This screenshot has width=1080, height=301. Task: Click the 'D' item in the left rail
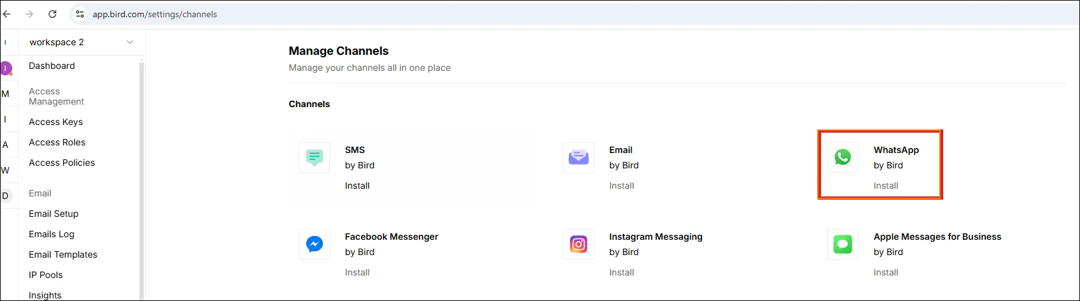pyautogui.click(x=5, y=196)
